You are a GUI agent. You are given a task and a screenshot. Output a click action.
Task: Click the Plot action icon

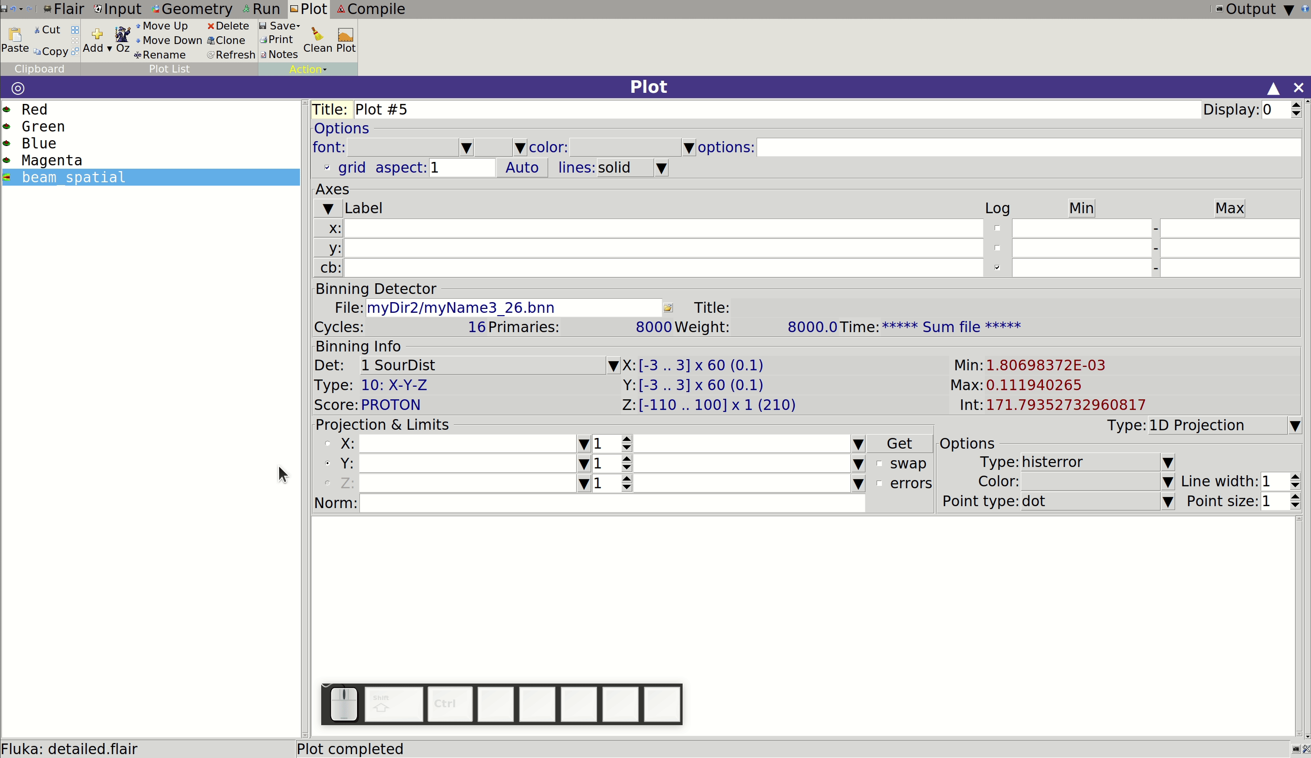point(345,35)
